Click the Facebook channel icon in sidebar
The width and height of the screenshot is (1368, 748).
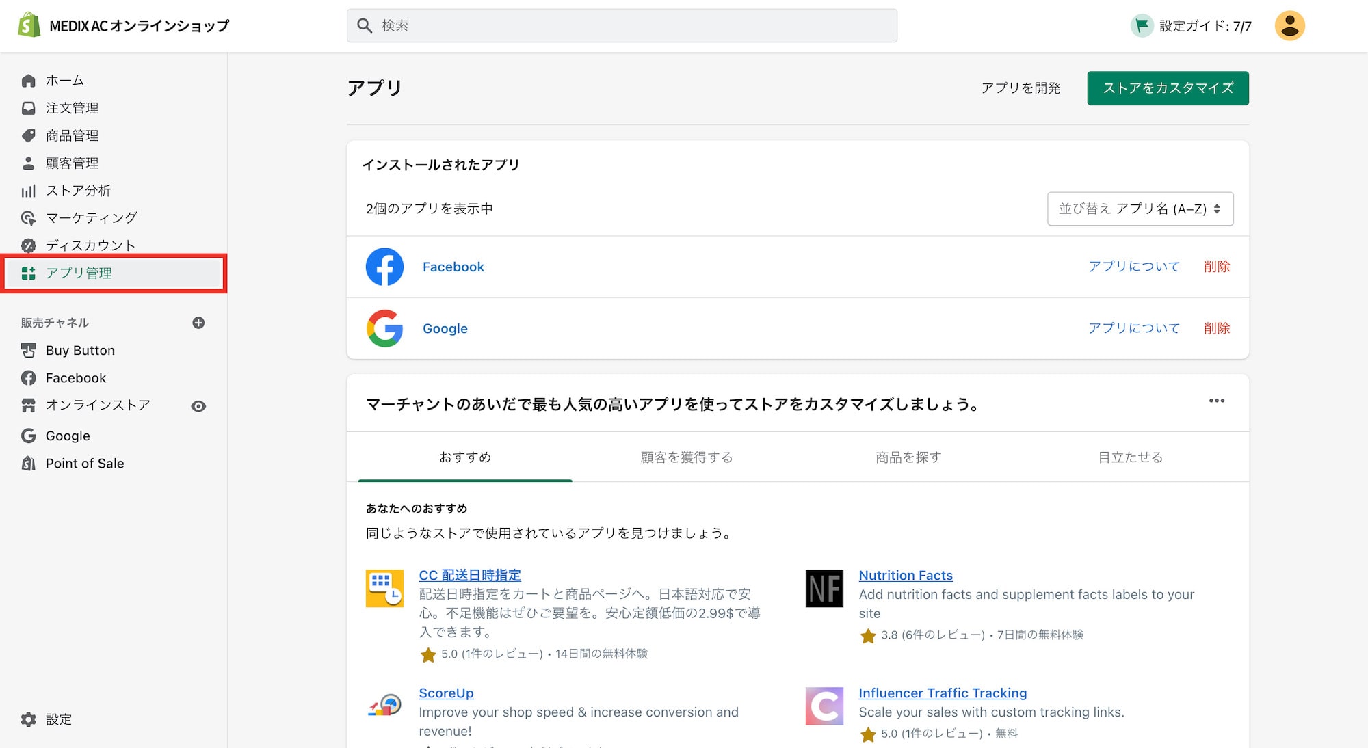click(28, 378)
